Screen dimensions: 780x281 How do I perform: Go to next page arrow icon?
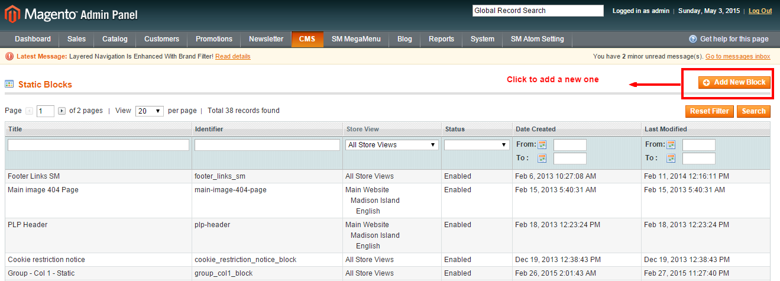(x=62, y=111)
